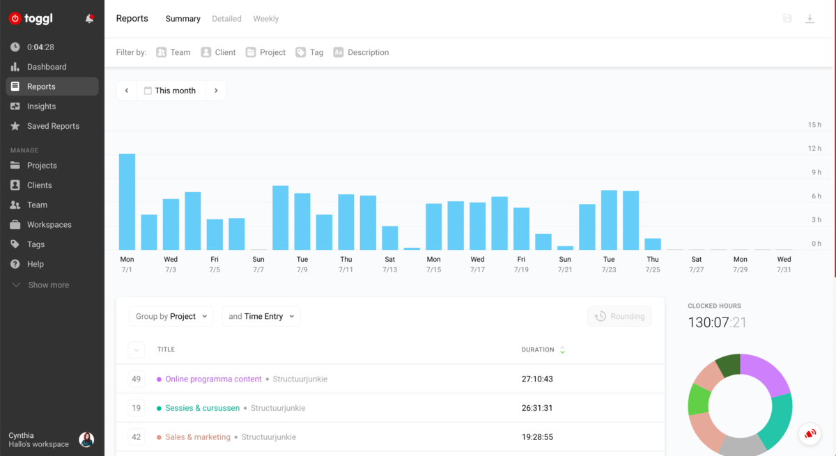Go to previous month with arrow
The height and width of the screenshot is (456, 836).
tap(127, 91)
